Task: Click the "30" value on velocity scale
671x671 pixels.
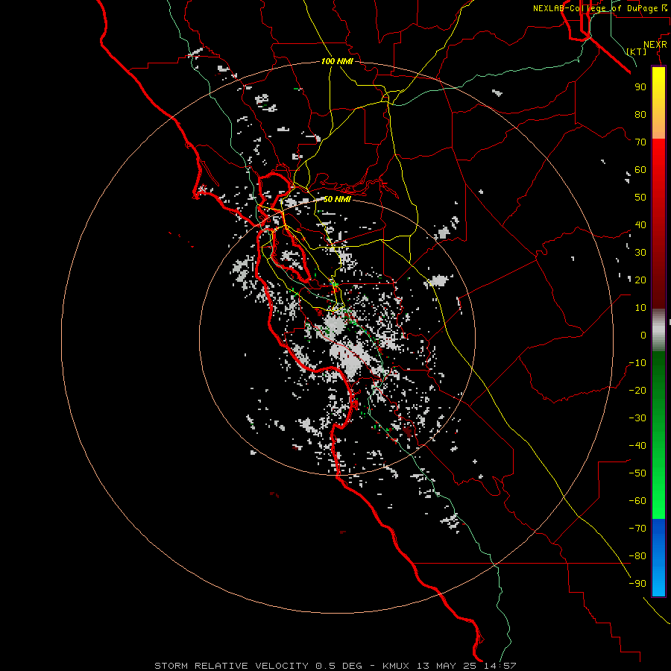Action: click(640, 253)
